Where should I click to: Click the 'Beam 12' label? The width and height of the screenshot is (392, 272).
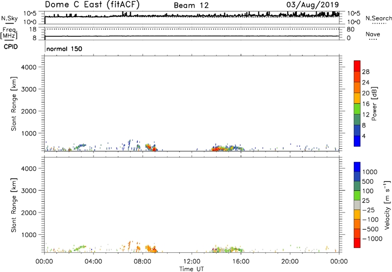(191, 5)
